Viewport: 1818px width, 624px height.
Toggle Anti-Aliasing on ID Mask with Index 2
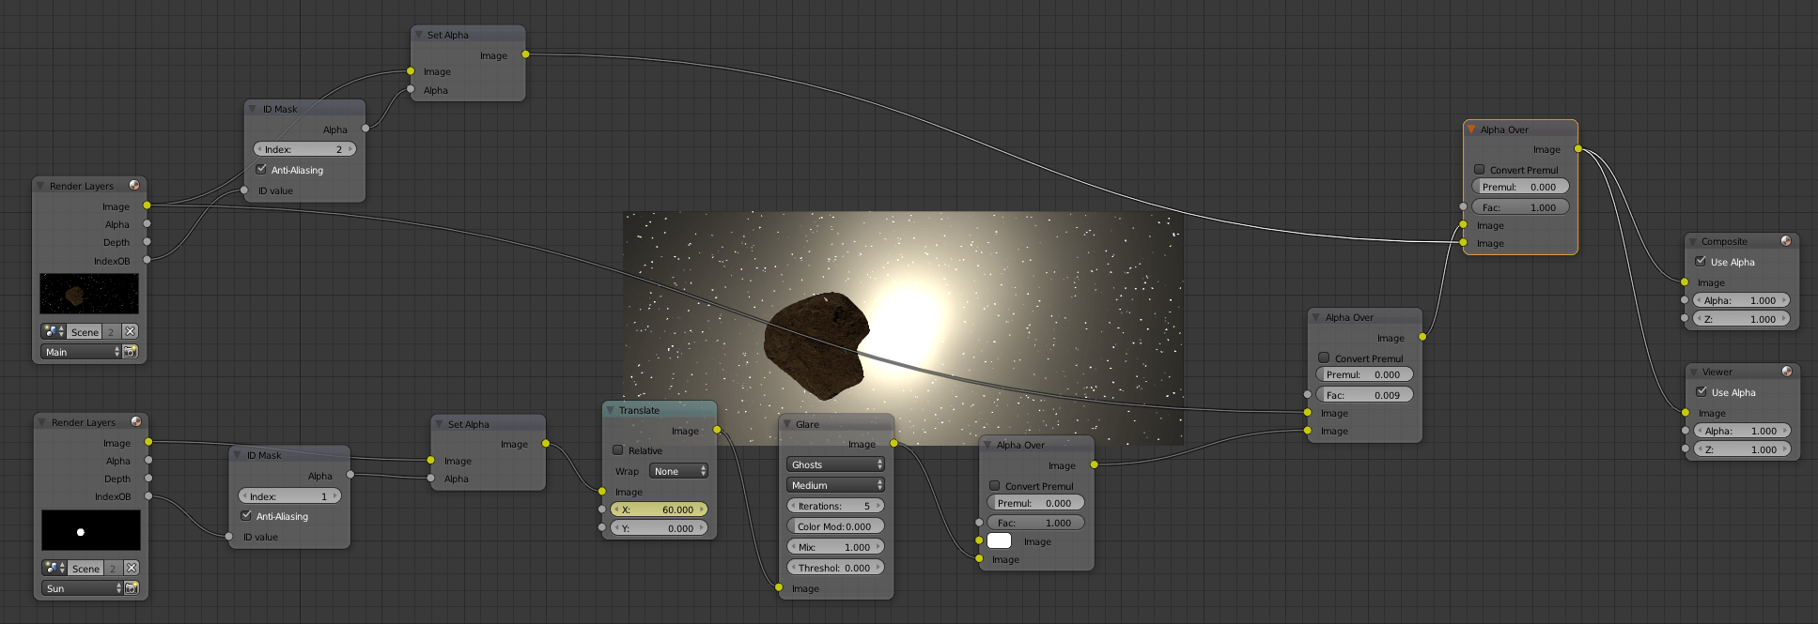261,170
